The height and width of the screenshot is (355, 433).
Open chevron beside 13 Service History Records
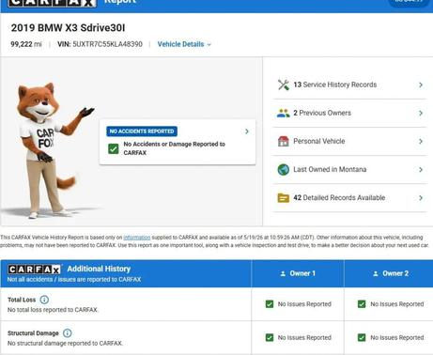(421, 85)
